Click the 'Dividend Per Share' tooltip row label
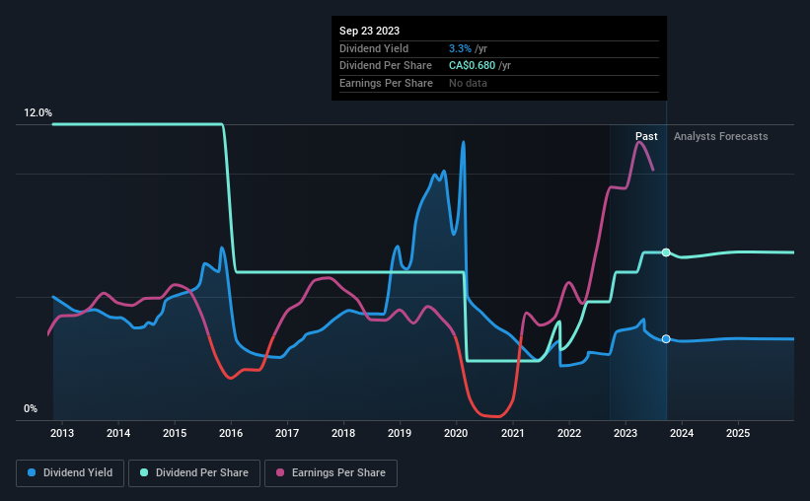The width and height of the screenshot is (810, 501). [x=386, y=66]
